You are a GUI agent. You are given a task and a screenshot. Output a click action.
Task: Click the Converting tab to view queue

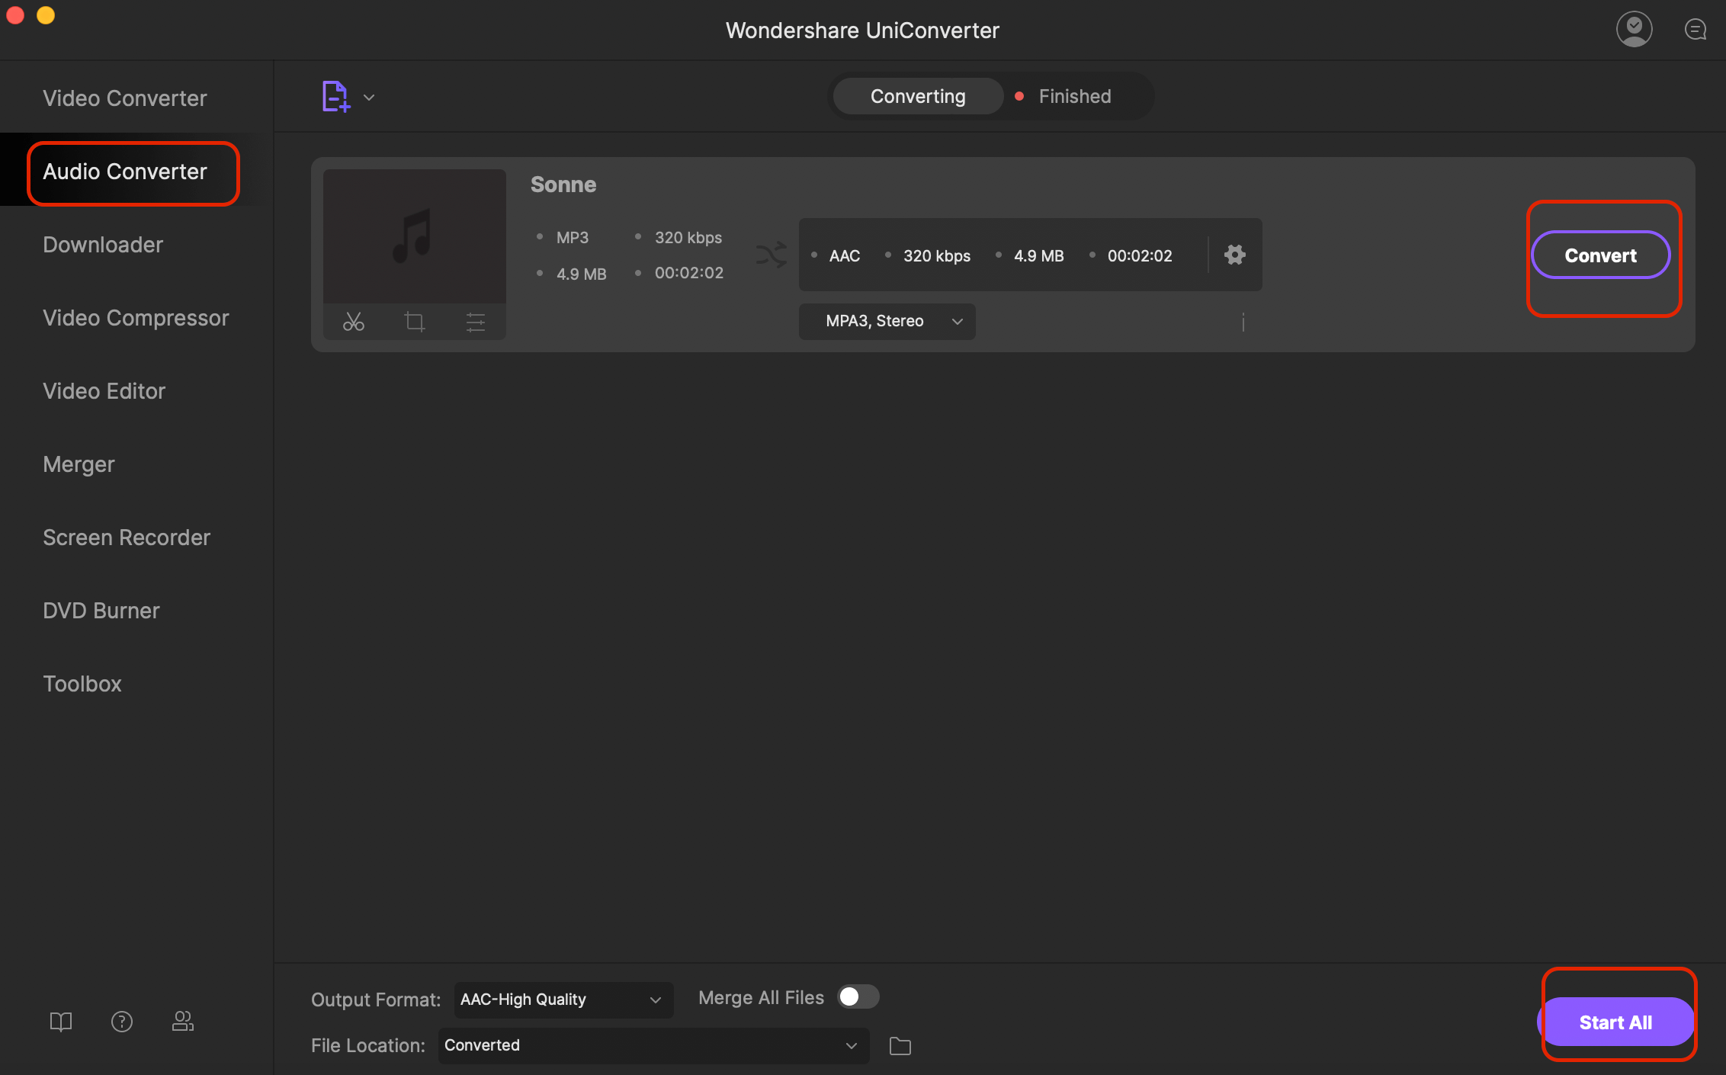(x=917, y=95)
